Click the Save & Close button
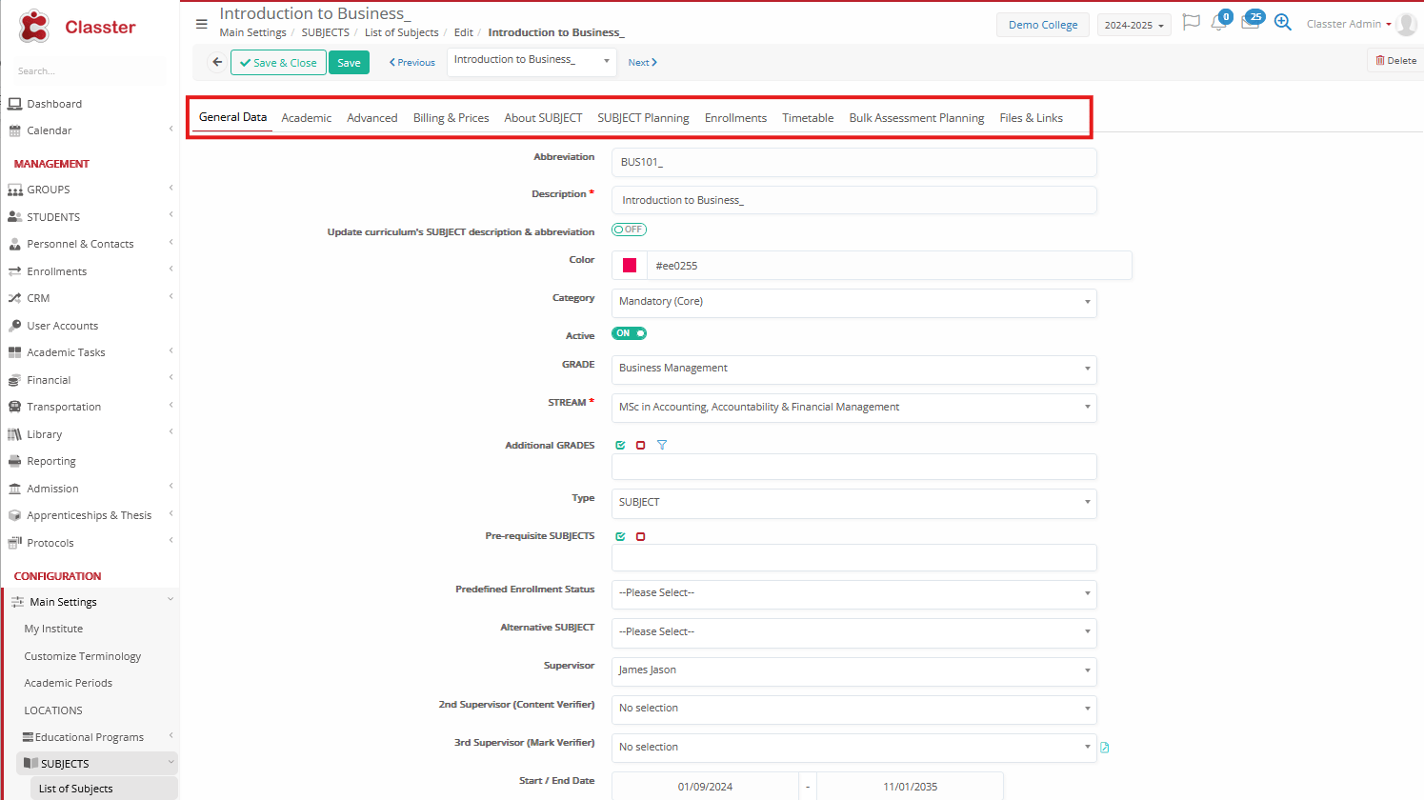 (278, 63)
